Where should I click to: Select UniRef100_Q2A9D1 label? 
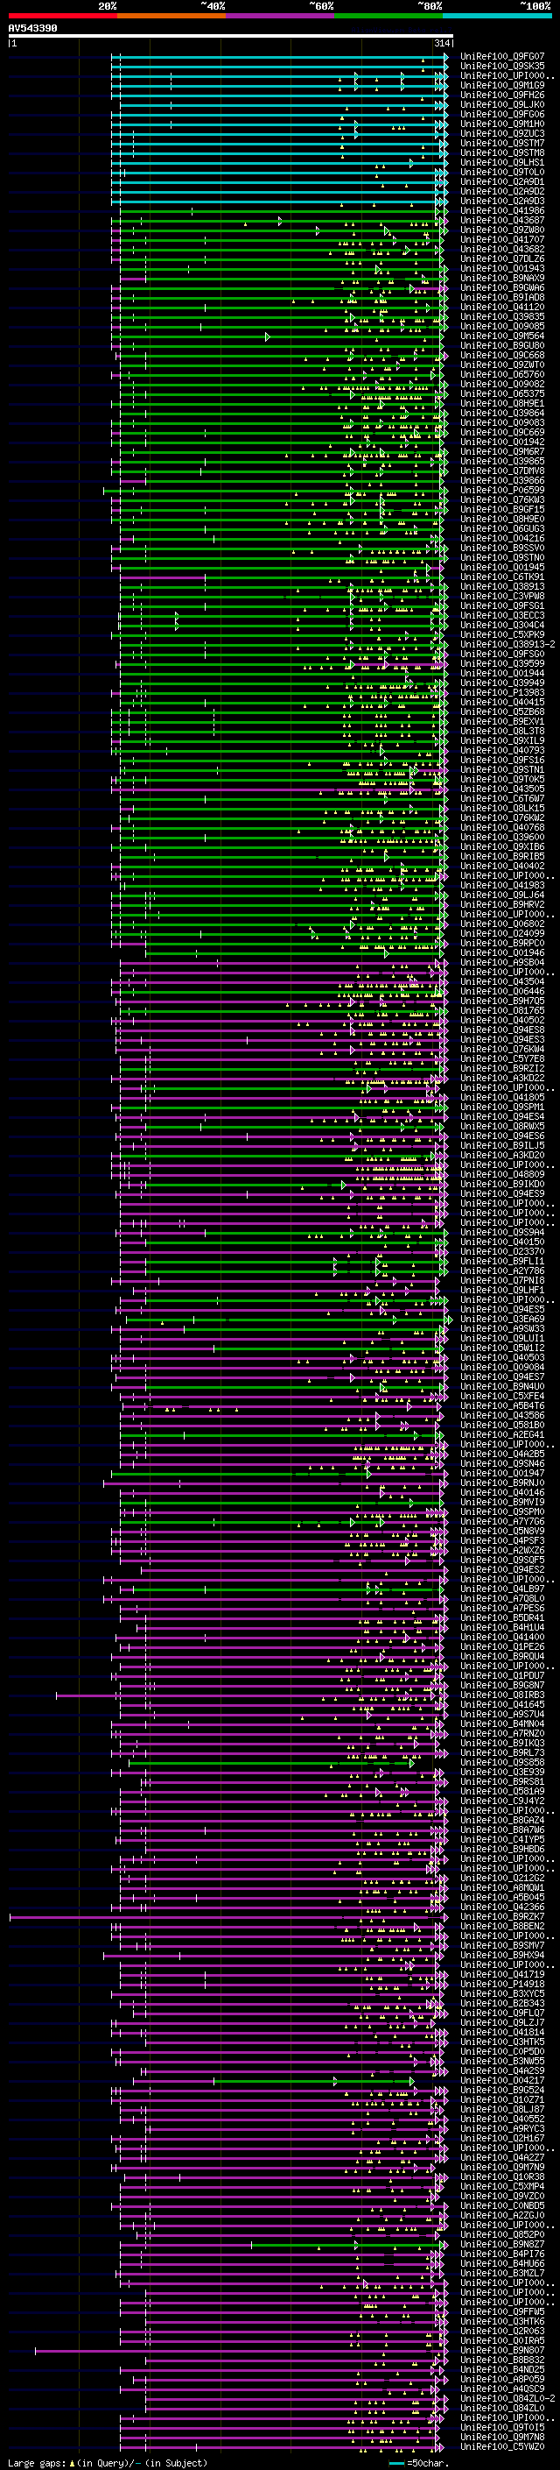(x=502, y=181)
